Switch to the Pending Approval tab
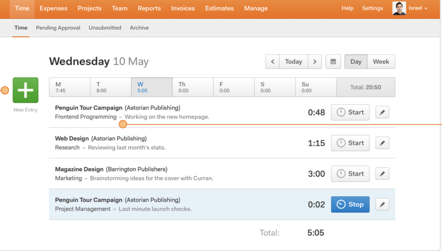The image size is (442, 251). pyautogui.click(x=58, y=28)
